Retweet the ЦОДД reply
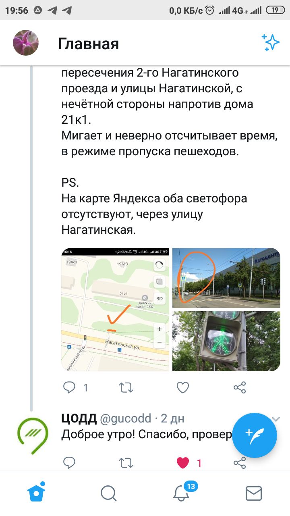The image size is (290, 516). coord(126,463)
